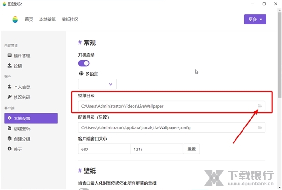The height and width of the screenshot is (190, 282).
Task: Click the 修改密码 key icon
Action: (9, 97)
